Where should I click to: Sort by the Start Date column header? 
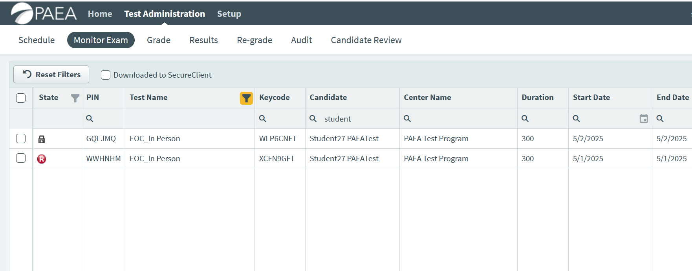[591, 98]
